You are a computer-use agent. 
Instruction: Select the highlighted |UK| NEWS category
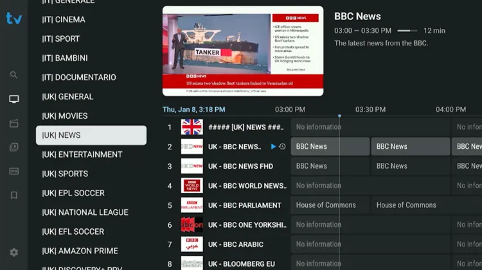(91, 135)
